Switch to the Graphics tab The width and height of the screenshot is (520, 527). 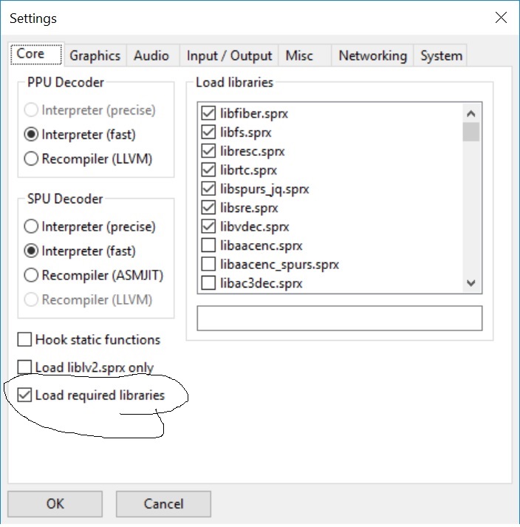coord(95,55)
